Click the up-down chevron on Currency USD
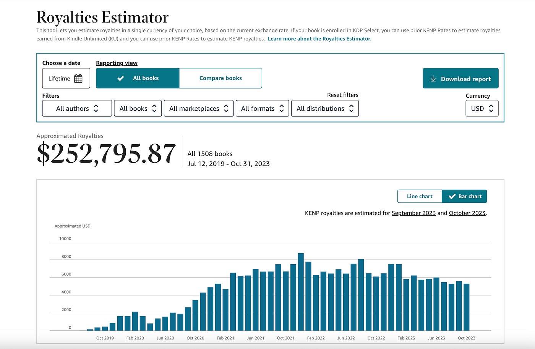The height and width of the screenshot is (349, 535). click(491, 108)
